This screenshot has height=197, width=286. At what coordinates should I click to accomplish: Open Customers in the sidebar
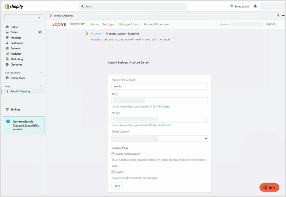[x=17, y=43]
